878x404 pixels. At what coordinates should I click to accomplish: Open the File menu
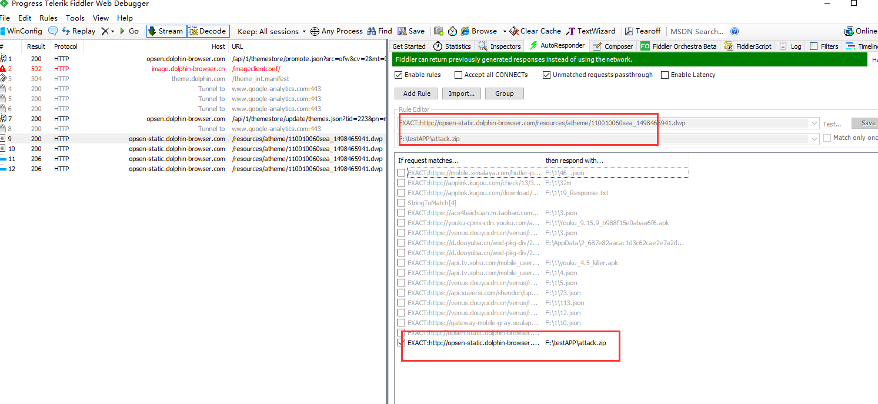tap(5, 18)
